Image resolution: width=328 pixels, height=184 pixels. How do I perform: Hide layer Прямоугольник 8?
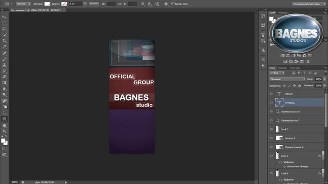[271, 111]
